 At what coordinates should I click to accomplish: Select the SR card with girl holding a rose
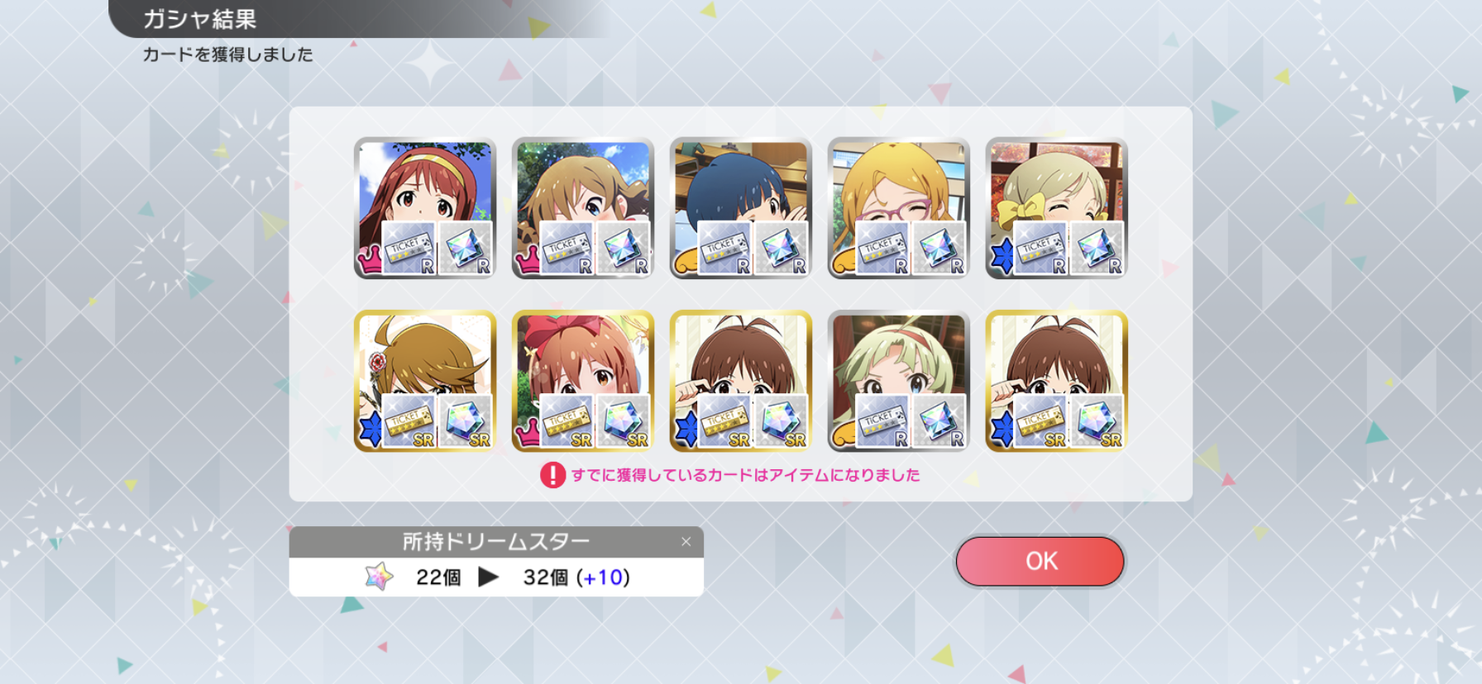tap(425, 381)
